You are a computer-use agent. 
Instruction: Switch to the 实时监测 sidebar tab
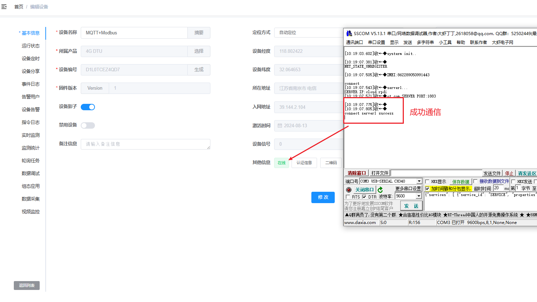coord(30,135)
